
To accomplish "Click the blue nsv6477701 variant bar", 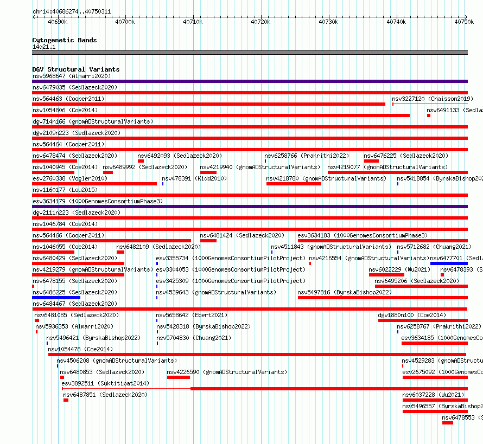I will click(x=449, y=263).
